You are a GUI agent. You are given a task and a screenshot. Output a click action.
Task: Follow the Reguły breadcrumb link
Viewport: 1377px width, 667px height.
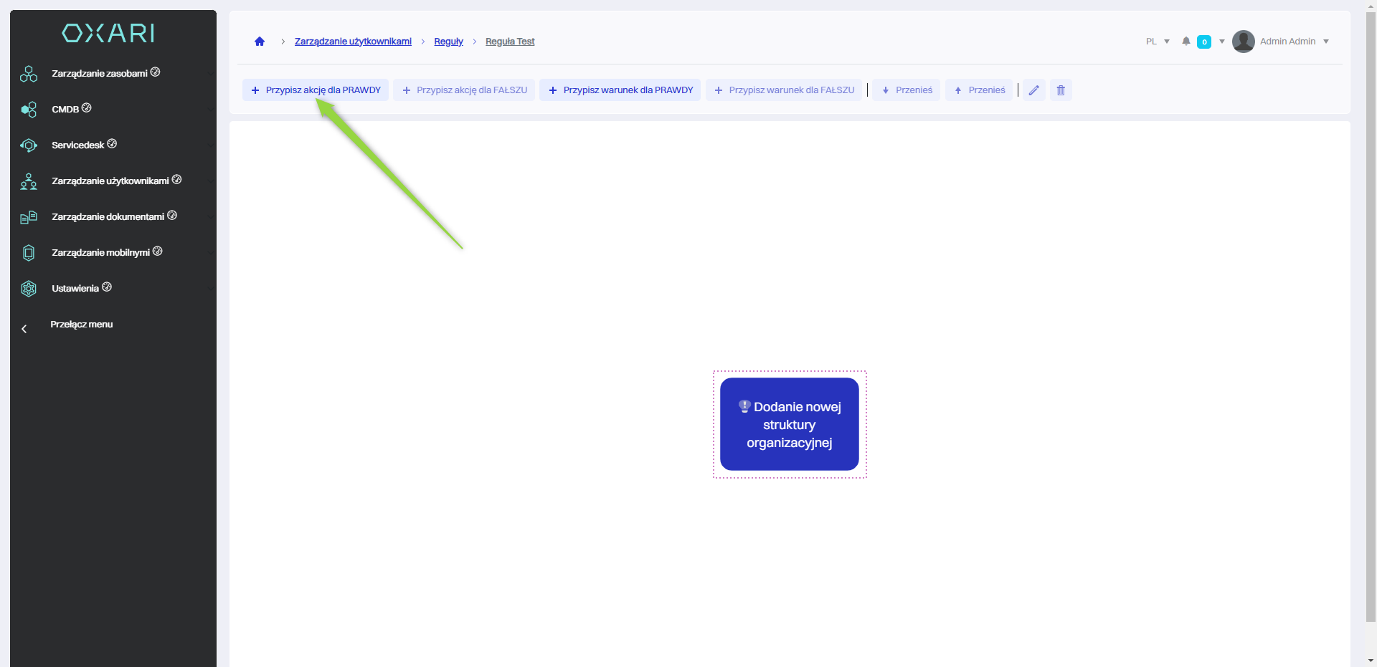pyautogui.click(x=448, y=42)
